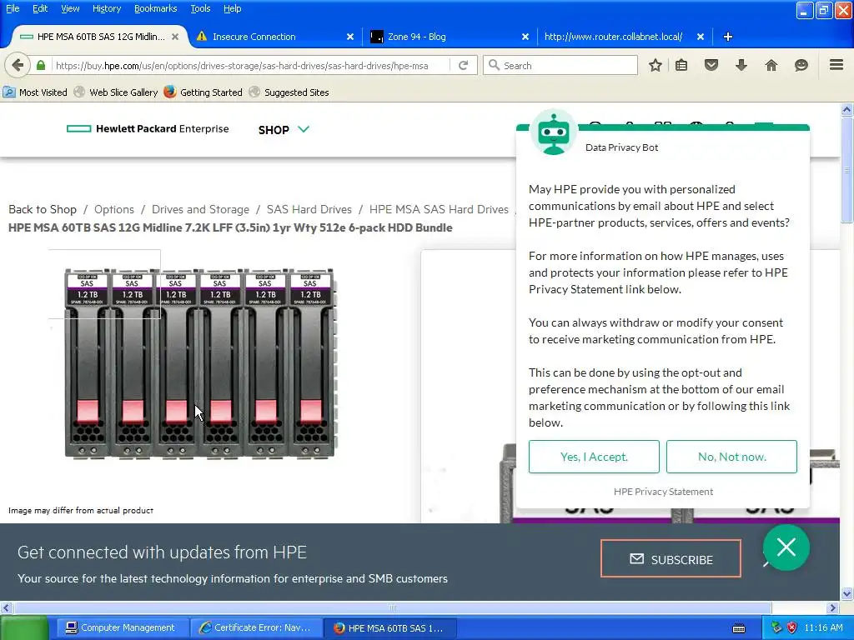854x640 pixels.
Task: Close the Zone 94 - Blog tab
Action: [525, 37]
